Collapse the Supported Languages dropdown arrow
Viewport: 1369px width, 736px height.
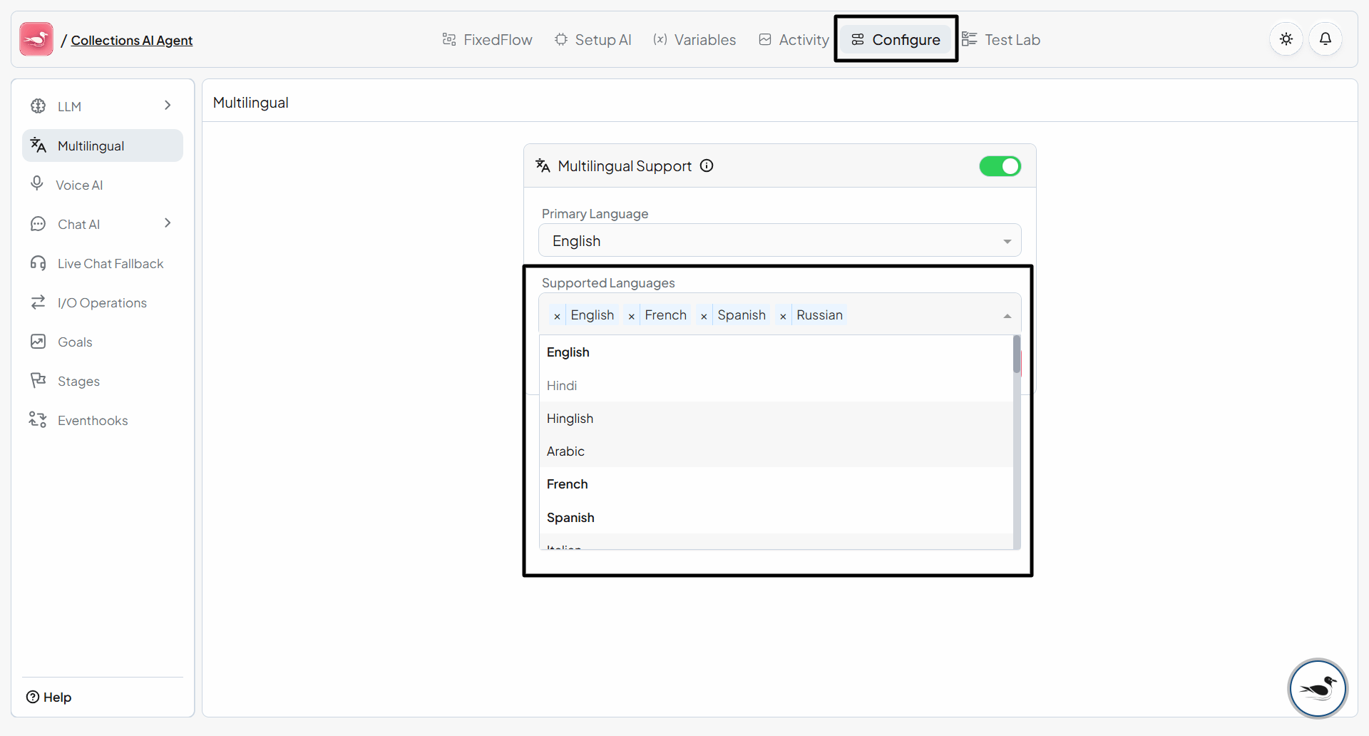[1007, 316]
